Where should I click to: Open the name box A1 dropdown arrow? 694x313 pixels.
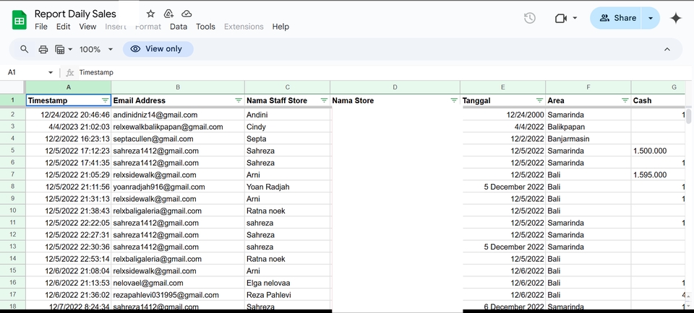[51, 72]
